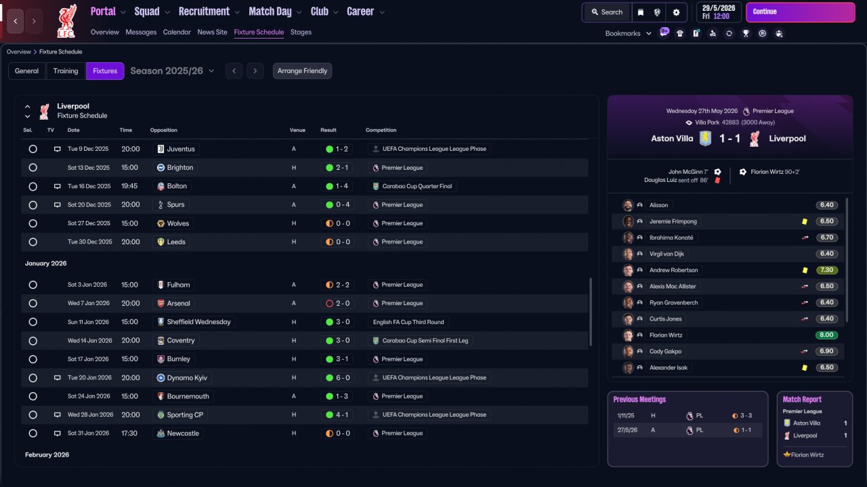Switch to the News Site subtab
This screenshot has width=867, height=487.
point(213,32)
